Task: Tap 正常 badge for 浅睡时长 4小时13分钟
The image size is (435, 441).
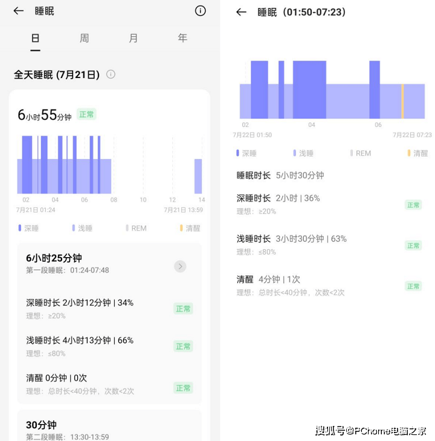Action: [183, 346]
